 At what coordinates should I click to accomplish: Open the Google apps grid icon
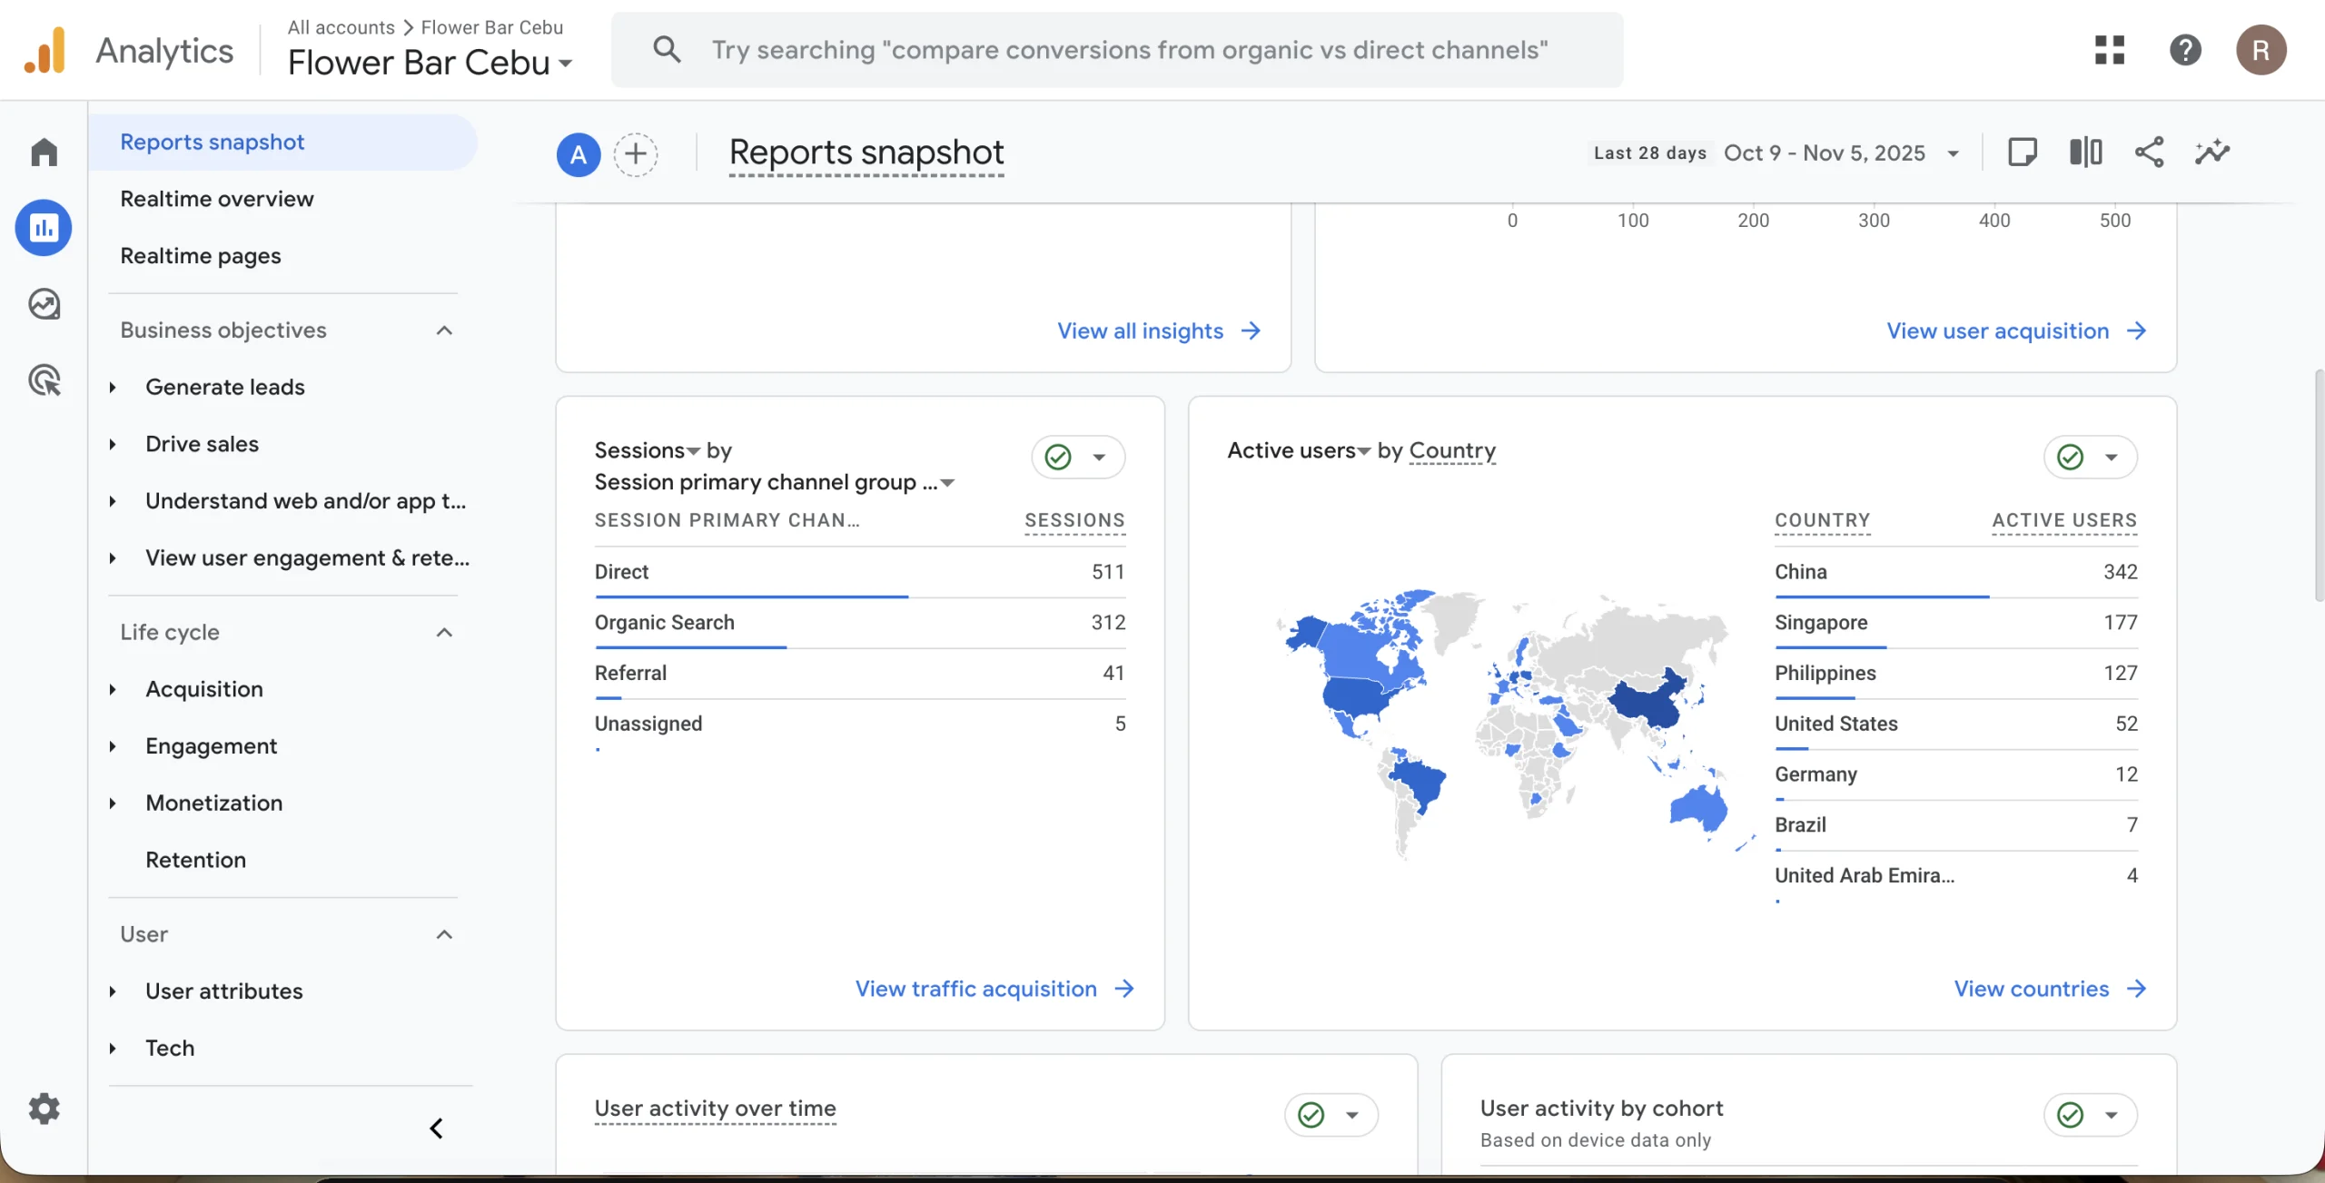click(2109, 50)
